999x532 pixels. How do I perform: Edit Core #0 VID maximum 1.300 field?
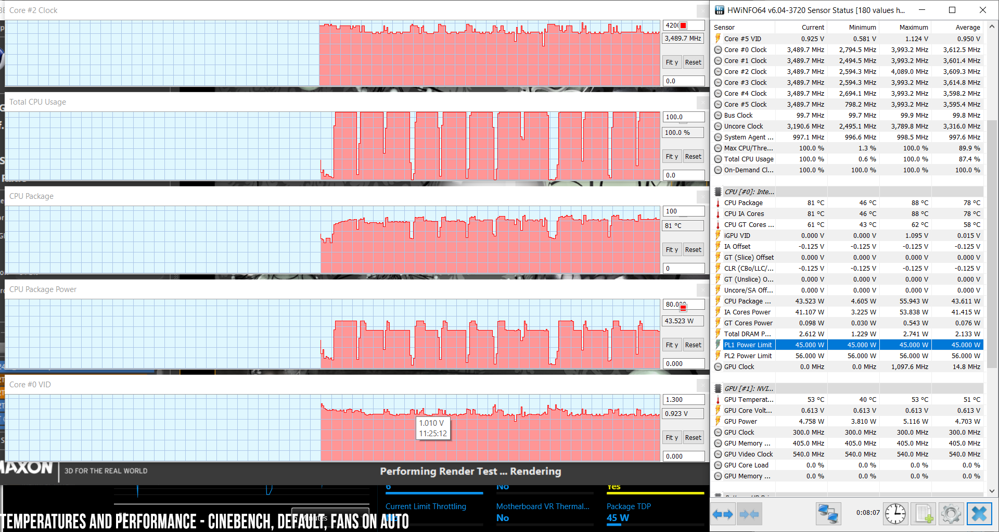coord(683,400)
